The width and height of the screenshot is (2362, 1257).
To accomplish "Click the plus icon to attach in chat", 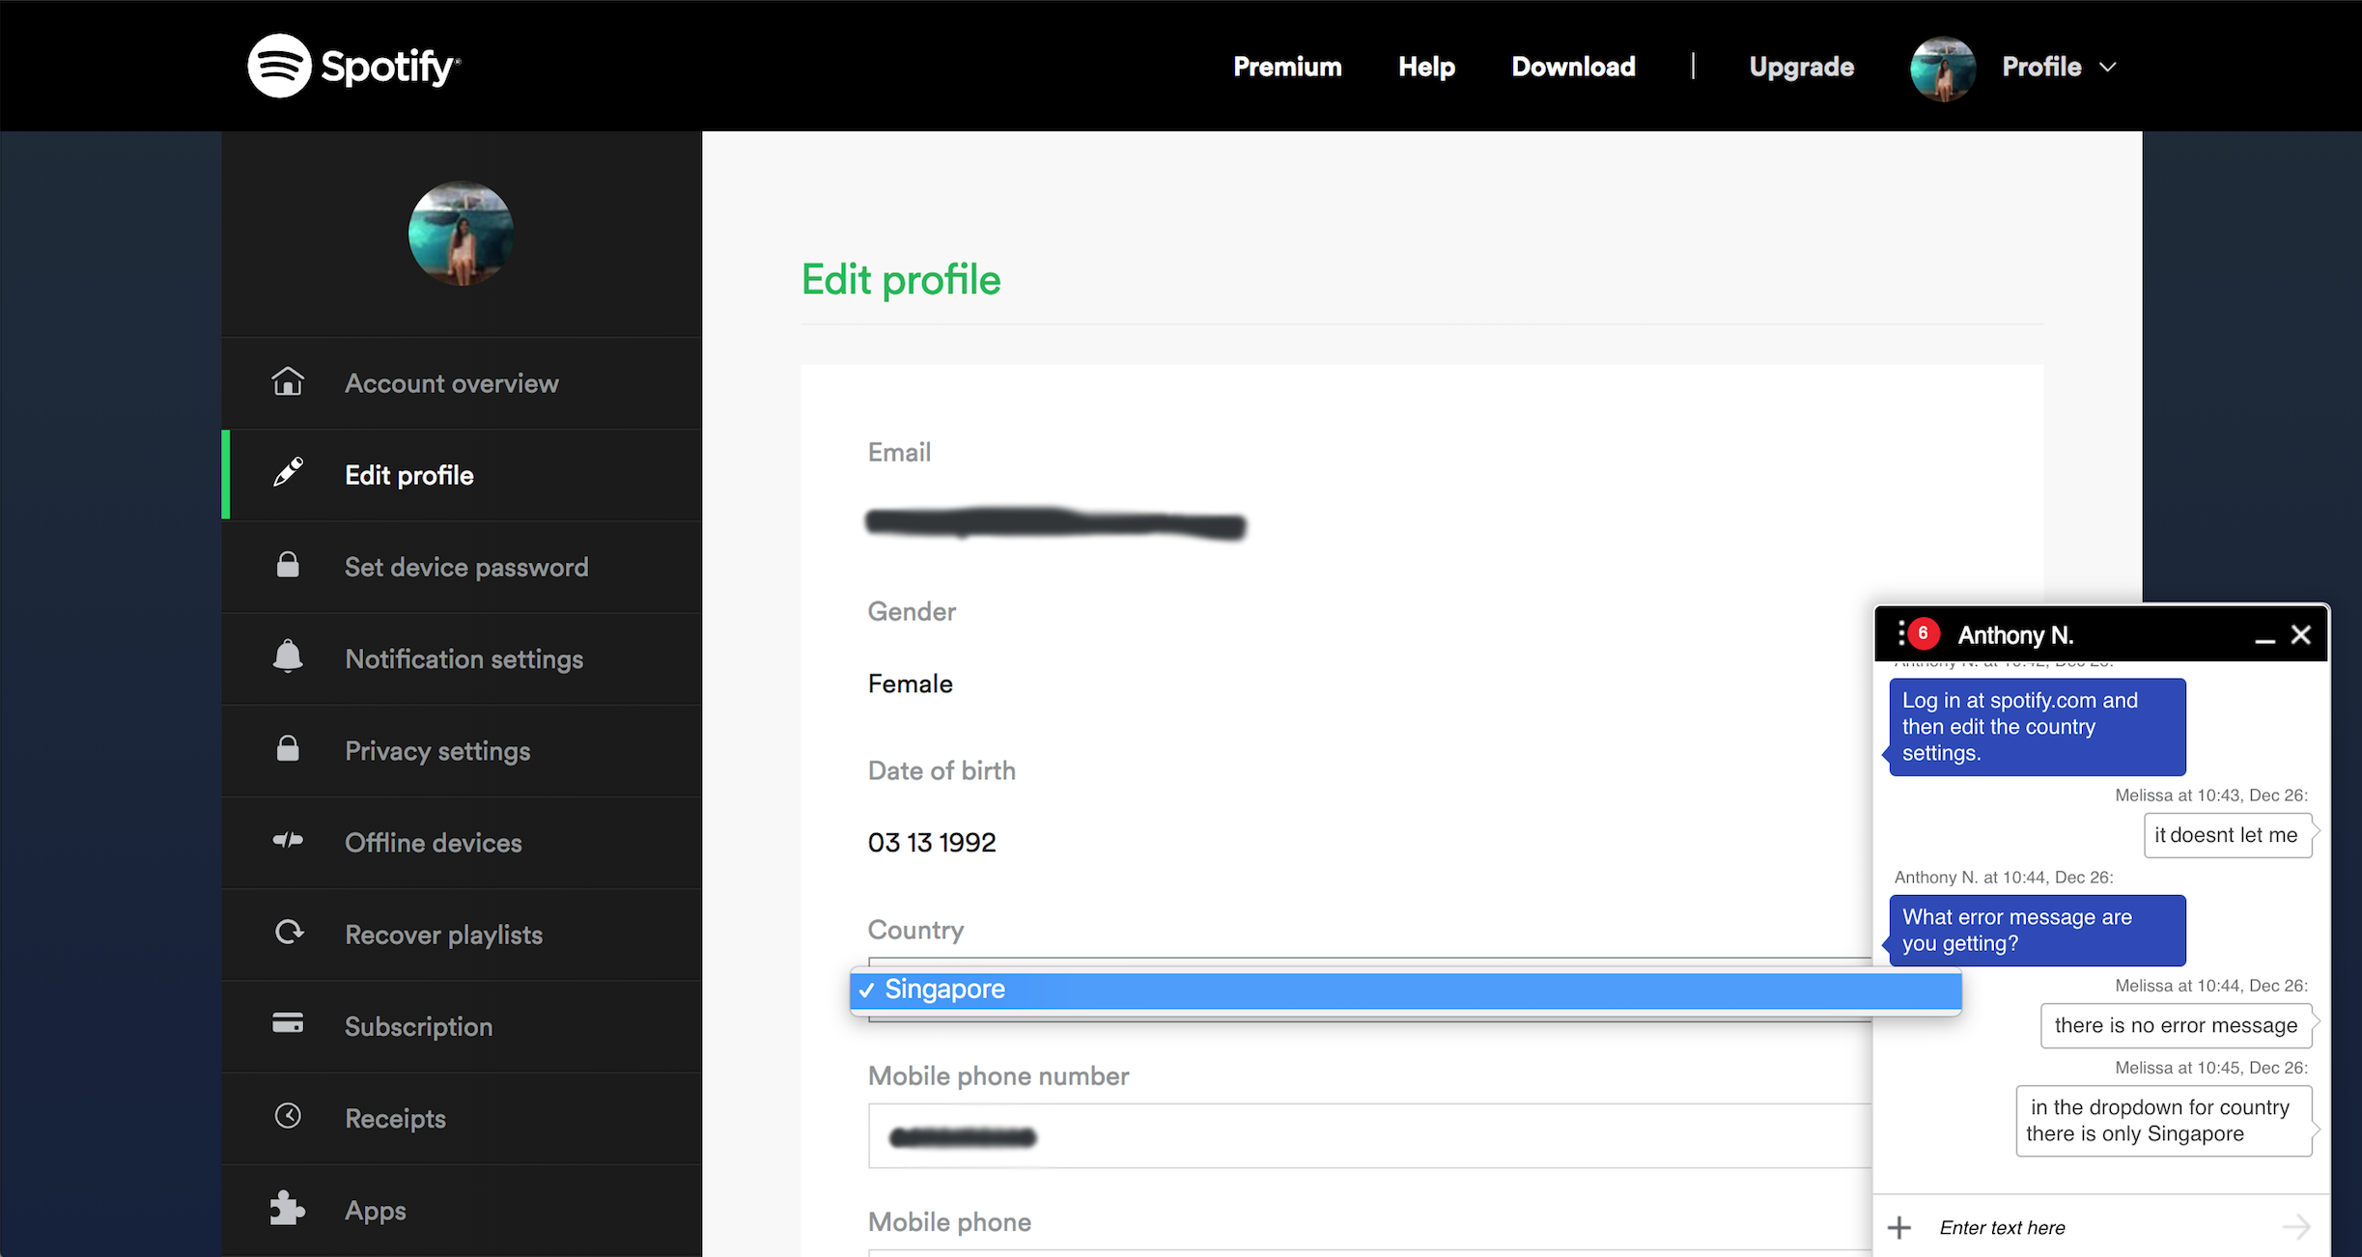I will coord(1899,1227).
